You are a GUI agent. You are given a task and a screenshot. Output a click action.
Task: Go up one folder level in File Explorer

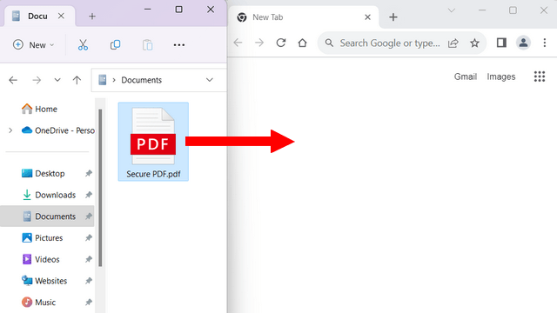pos(77,80)
